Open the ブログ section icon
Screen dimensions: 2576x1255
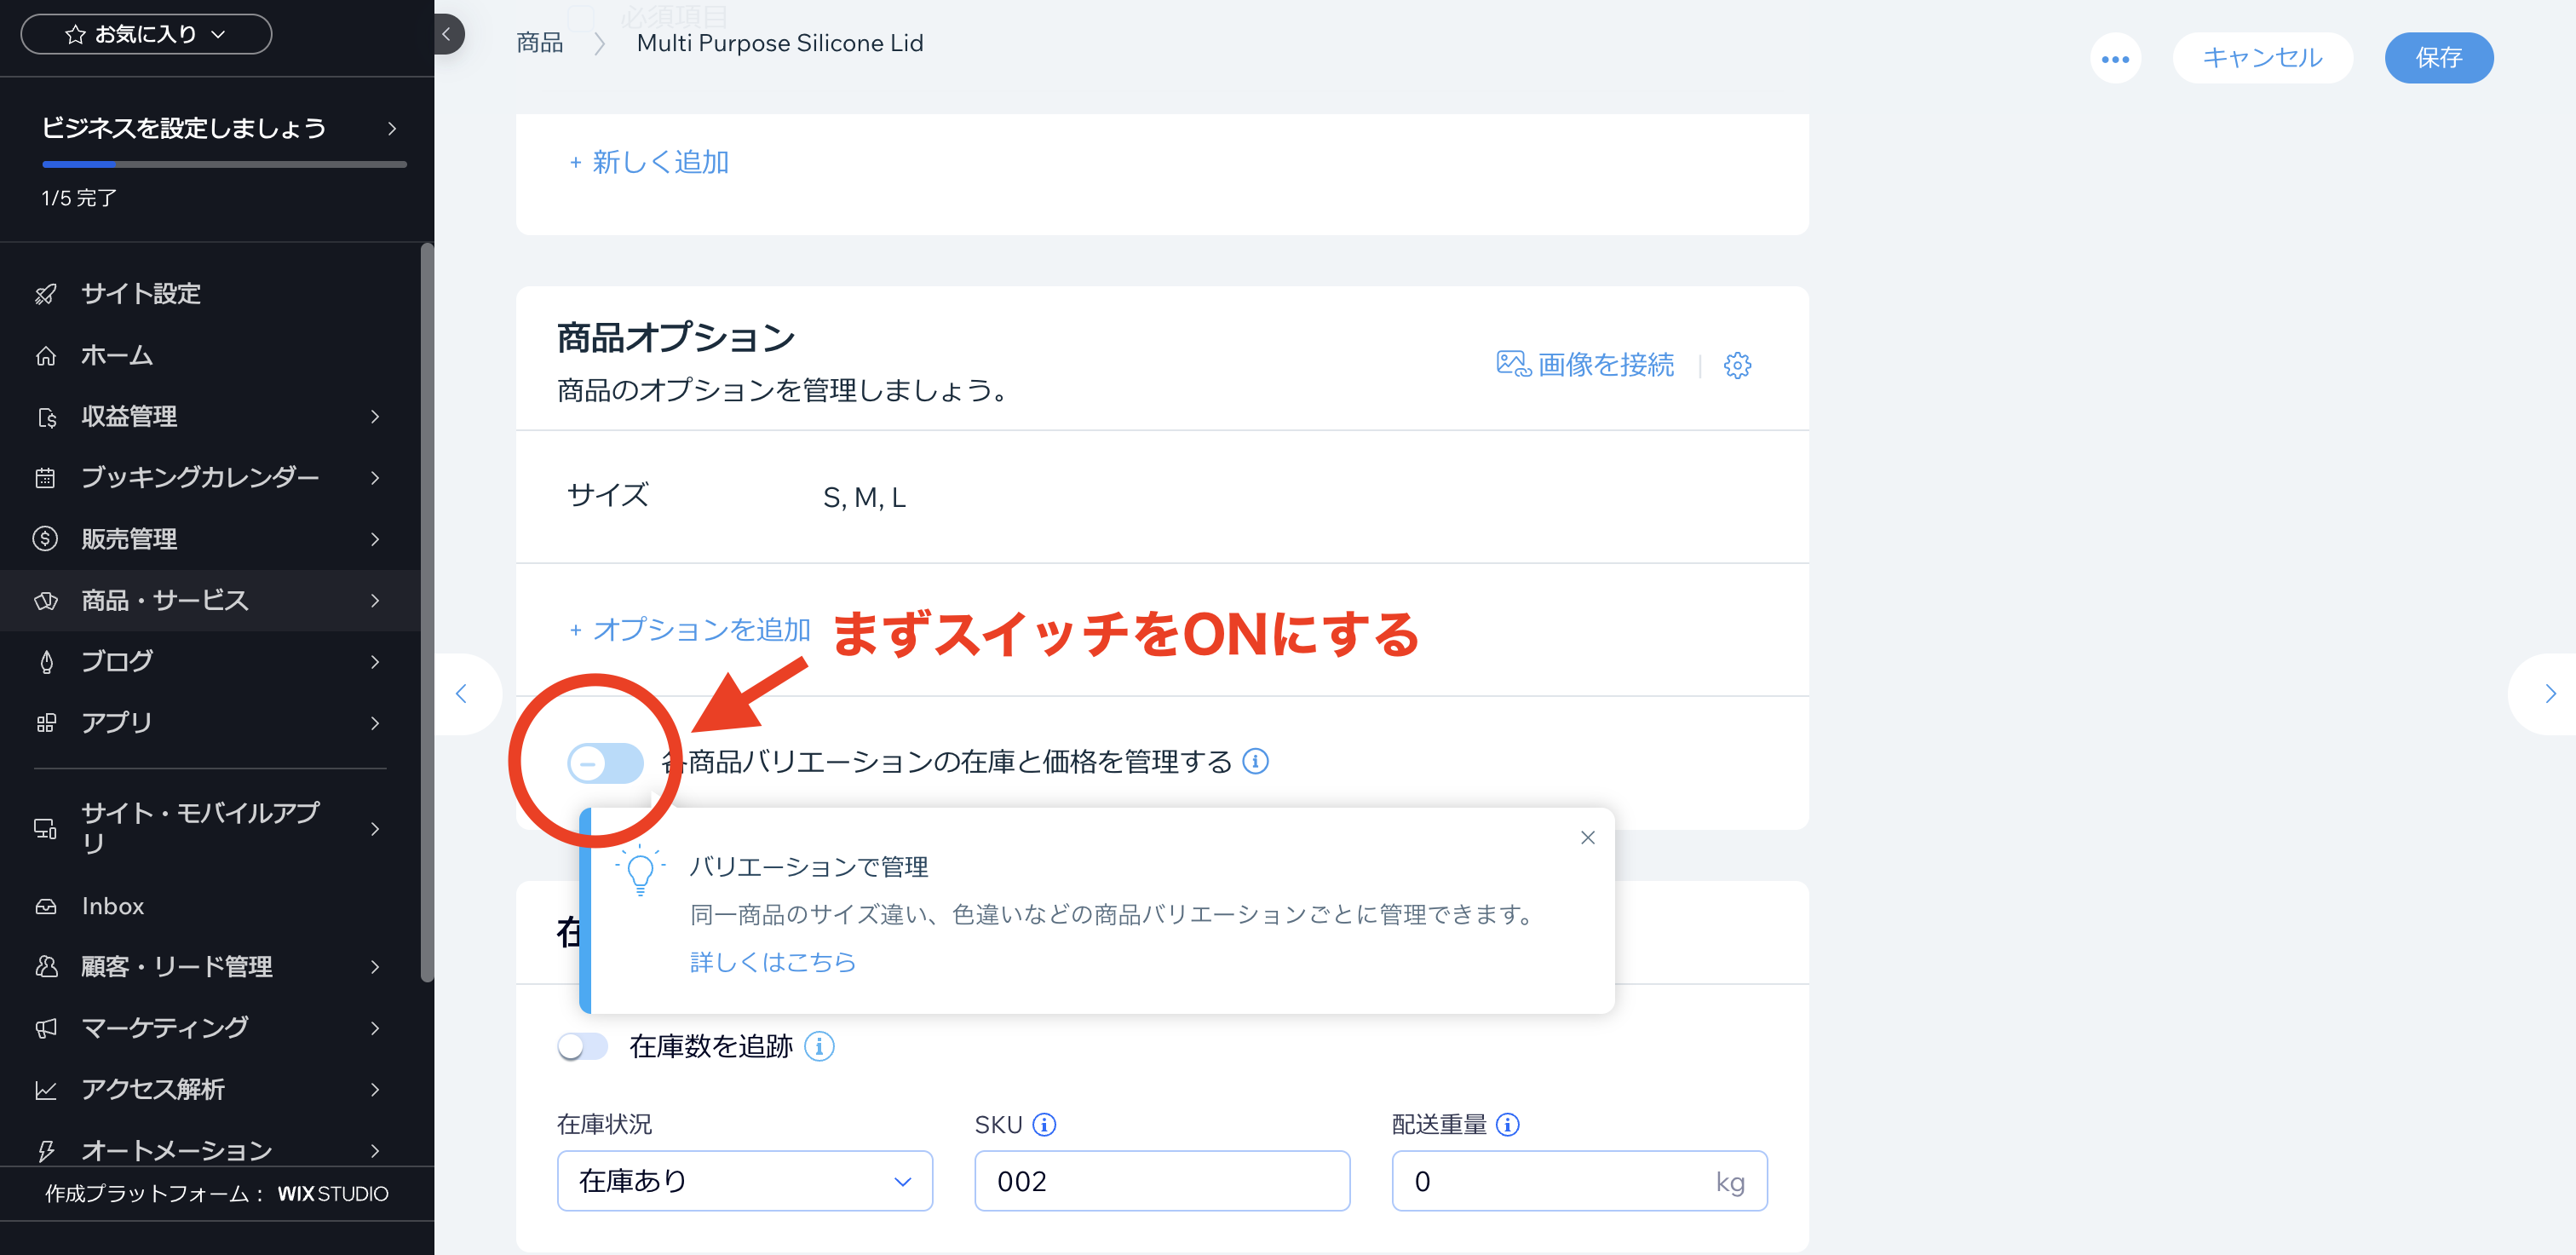(x=45, y=661)
